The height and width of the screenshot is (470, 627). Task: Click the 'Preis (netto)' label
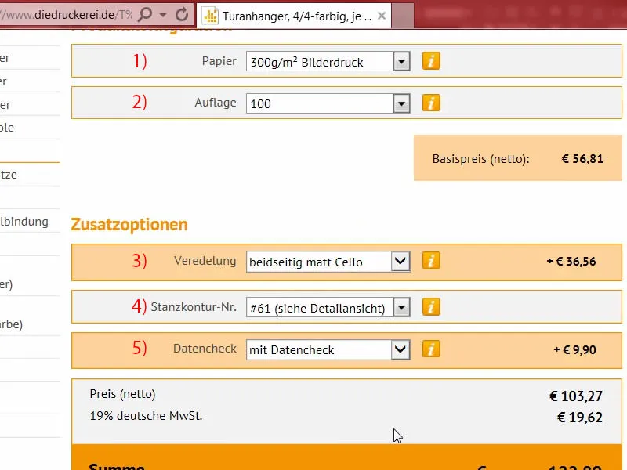click(x=122, y=394)
